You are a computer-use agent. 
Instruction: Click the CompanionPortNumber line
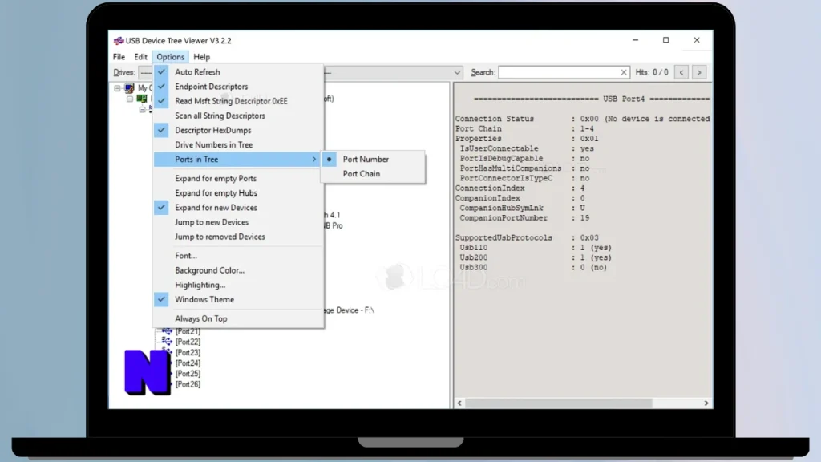(x=524, y=218)
